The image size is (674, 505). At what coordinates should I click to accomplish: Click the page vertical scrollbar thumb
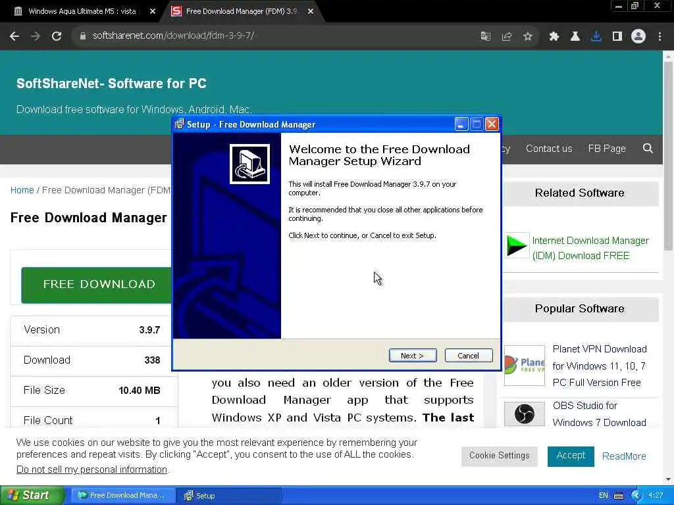[668, 156]
